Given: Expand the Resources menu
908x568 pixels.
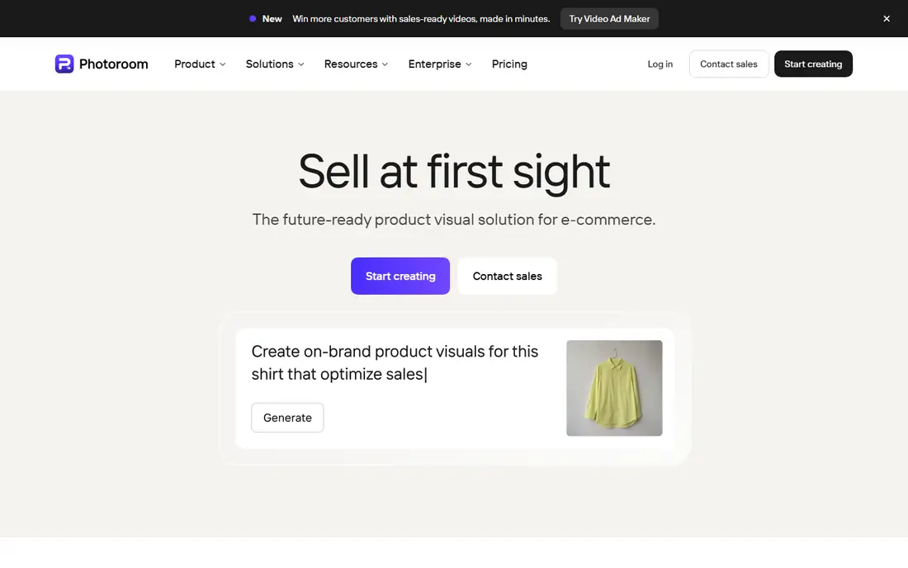Looking at the screenshot, I should point(356,64).
